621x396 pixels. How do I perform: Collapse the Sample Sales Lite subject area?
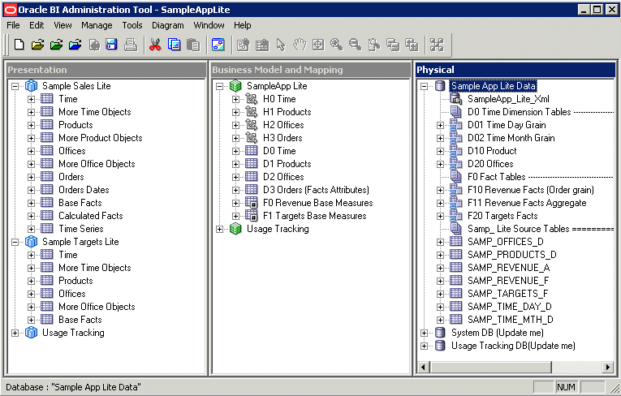15,86
